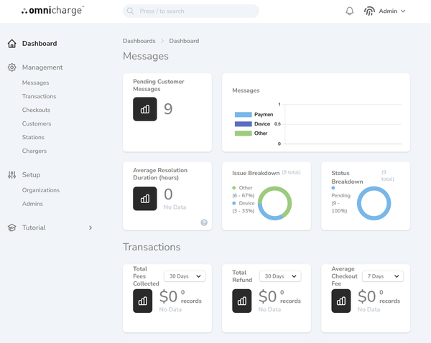Viewport: 431px width, 343px height.
Task: Open Messages under Management
Action: [x=35, y=83]
